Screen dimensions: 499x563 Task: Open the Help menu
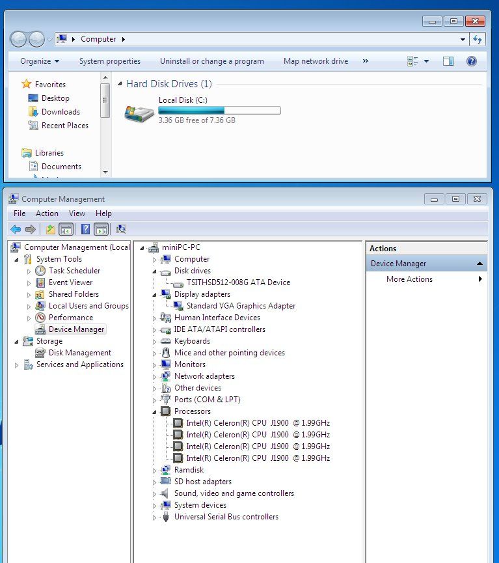103,213
